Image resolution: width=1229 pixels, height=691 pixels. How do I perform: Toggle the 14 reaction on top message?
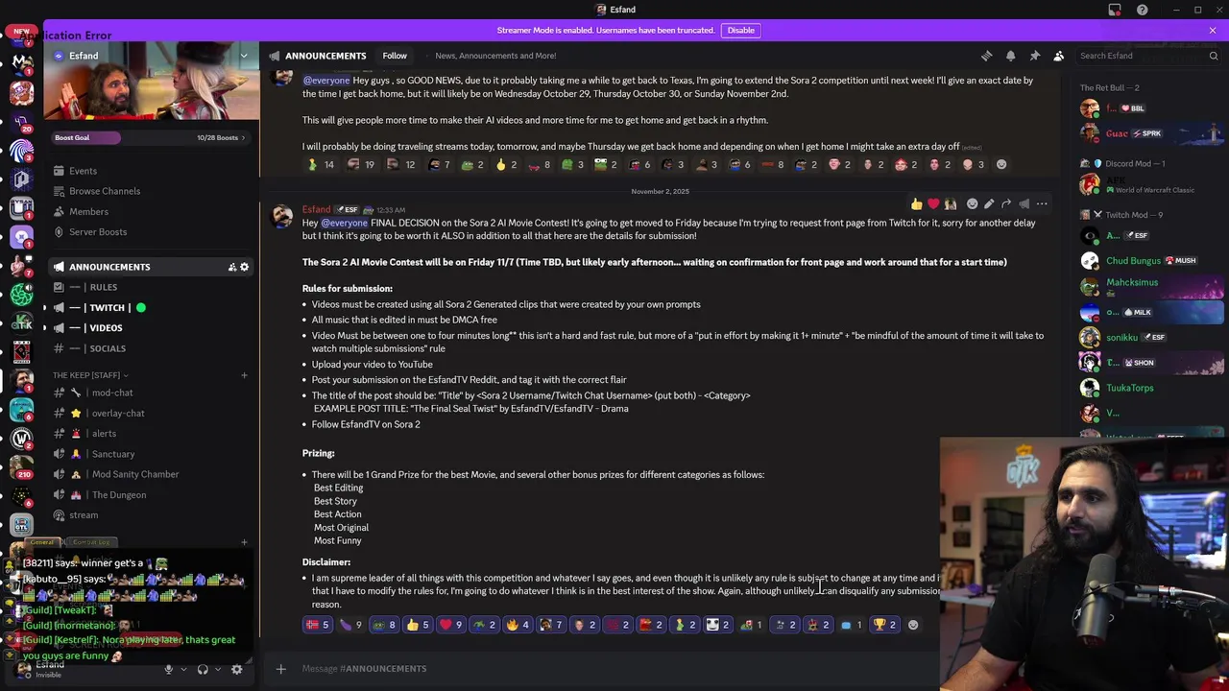tap(320, 164)
